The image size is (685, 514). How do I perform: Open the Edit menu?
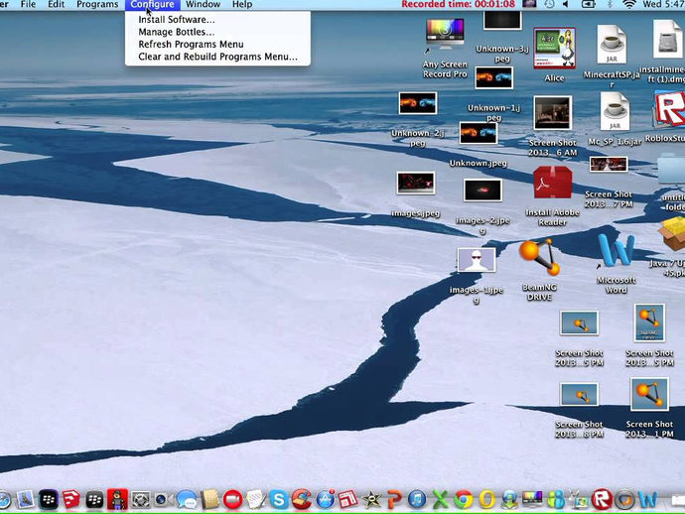pyautogui.click(x=56, y=5)
